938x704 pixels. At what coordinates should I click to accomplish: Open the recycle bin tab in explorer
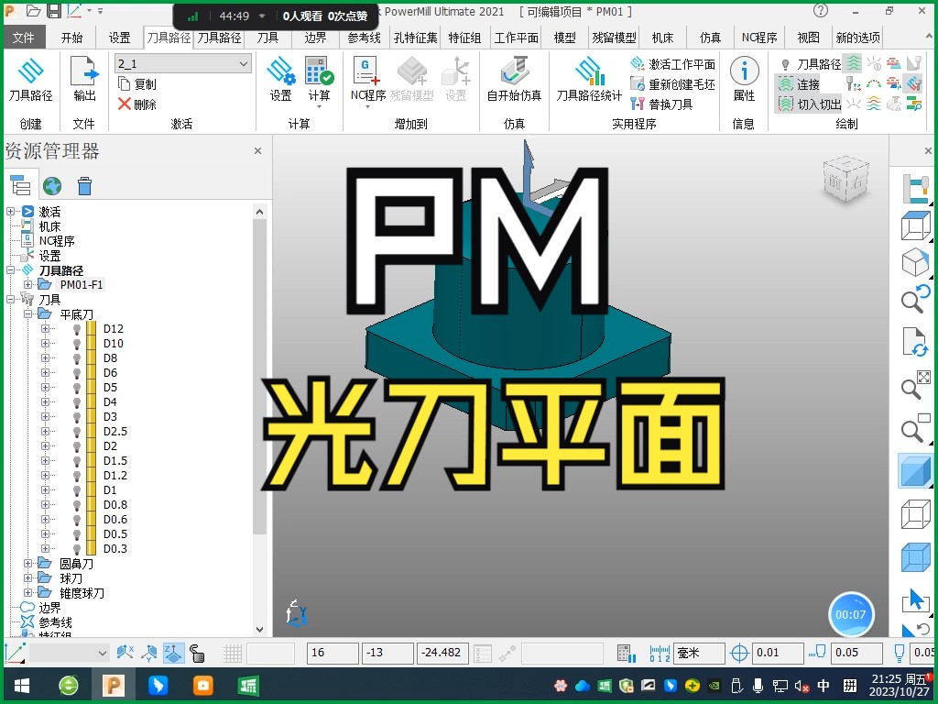pos(84,186)
